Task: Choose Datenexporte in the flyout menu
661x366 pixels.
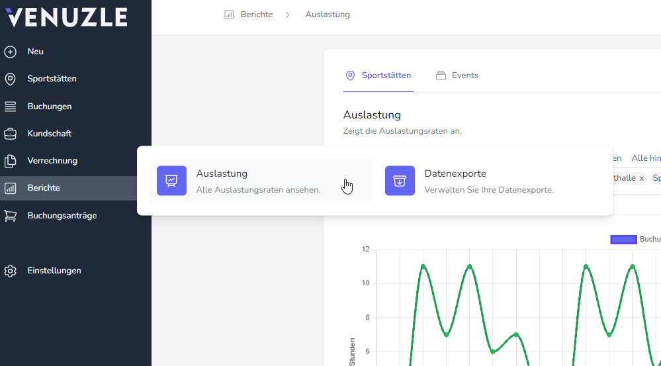Action: click(x=489, y=181)
